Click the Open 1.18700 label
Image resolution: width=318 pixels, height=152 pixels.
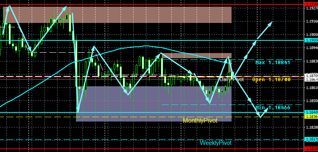pyautogui.click(x=271, y=80)
